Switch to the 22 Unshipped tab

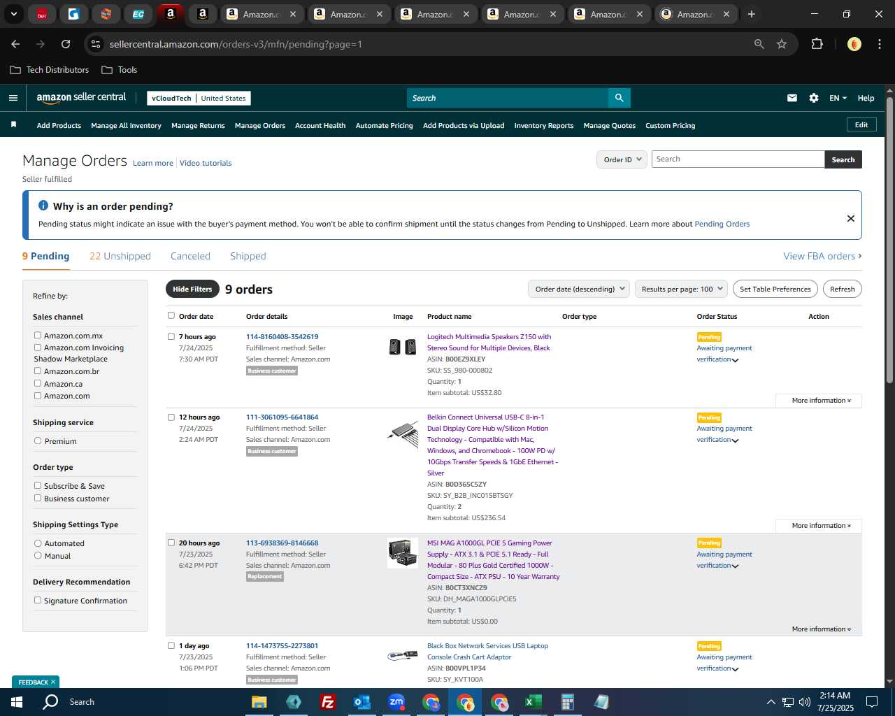pos(120,257)
